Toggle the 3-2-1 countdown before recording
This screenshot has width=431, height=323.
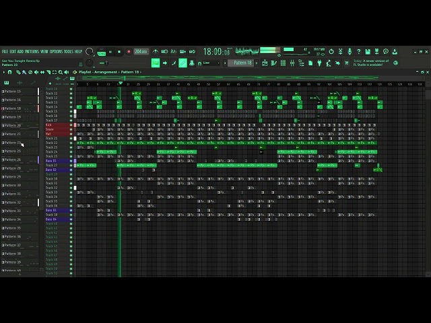pyautogui.click(x=174, y=52)
